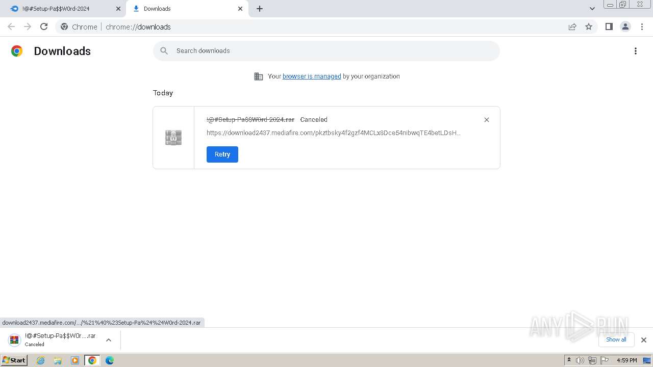Open the Chrome three-dot menu
Screen dimensions: 653x367
[642, 27]
